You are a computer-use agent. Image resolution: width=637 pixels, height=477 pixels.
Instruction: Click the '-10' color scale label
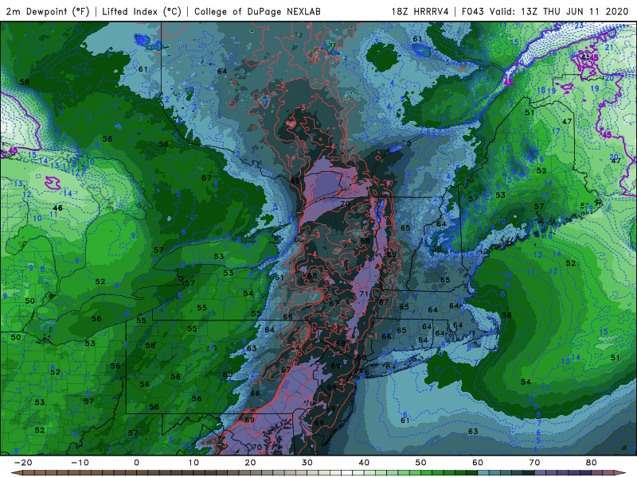click(80, 463)
